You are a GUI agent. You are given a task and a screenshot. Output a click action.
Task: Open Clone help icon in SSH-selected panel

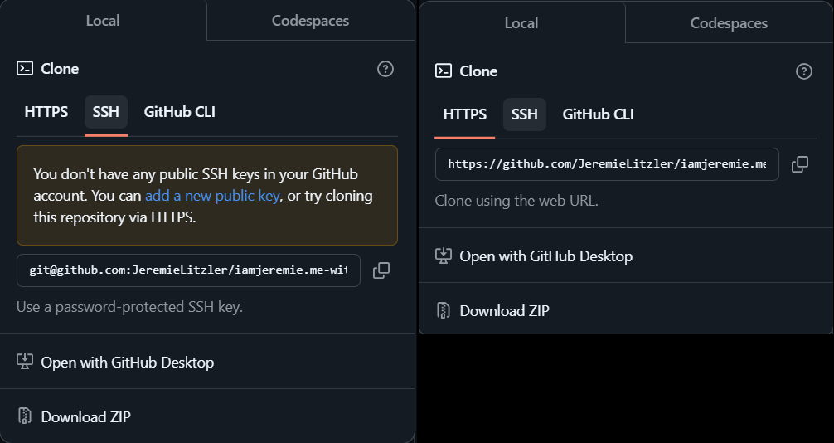click(x=385, y=69)
